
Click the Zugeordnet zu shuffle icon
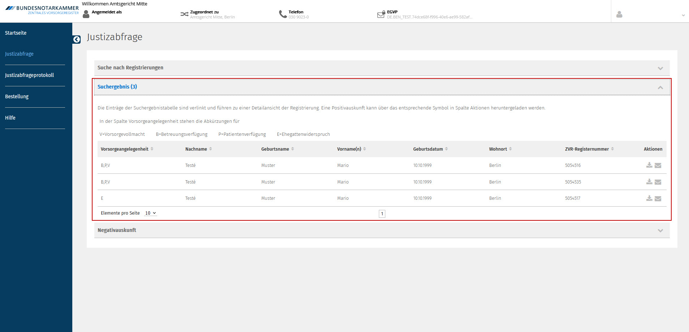coord(184,14)
